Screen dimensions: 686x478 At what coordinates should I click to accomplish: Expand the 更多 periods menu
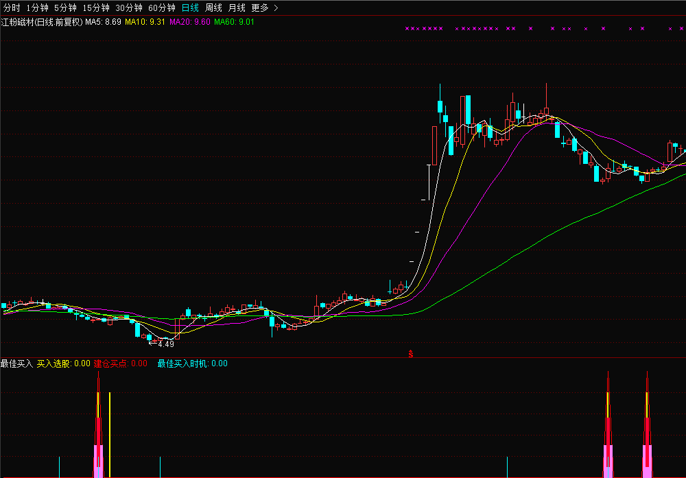[x=265, y=8]
